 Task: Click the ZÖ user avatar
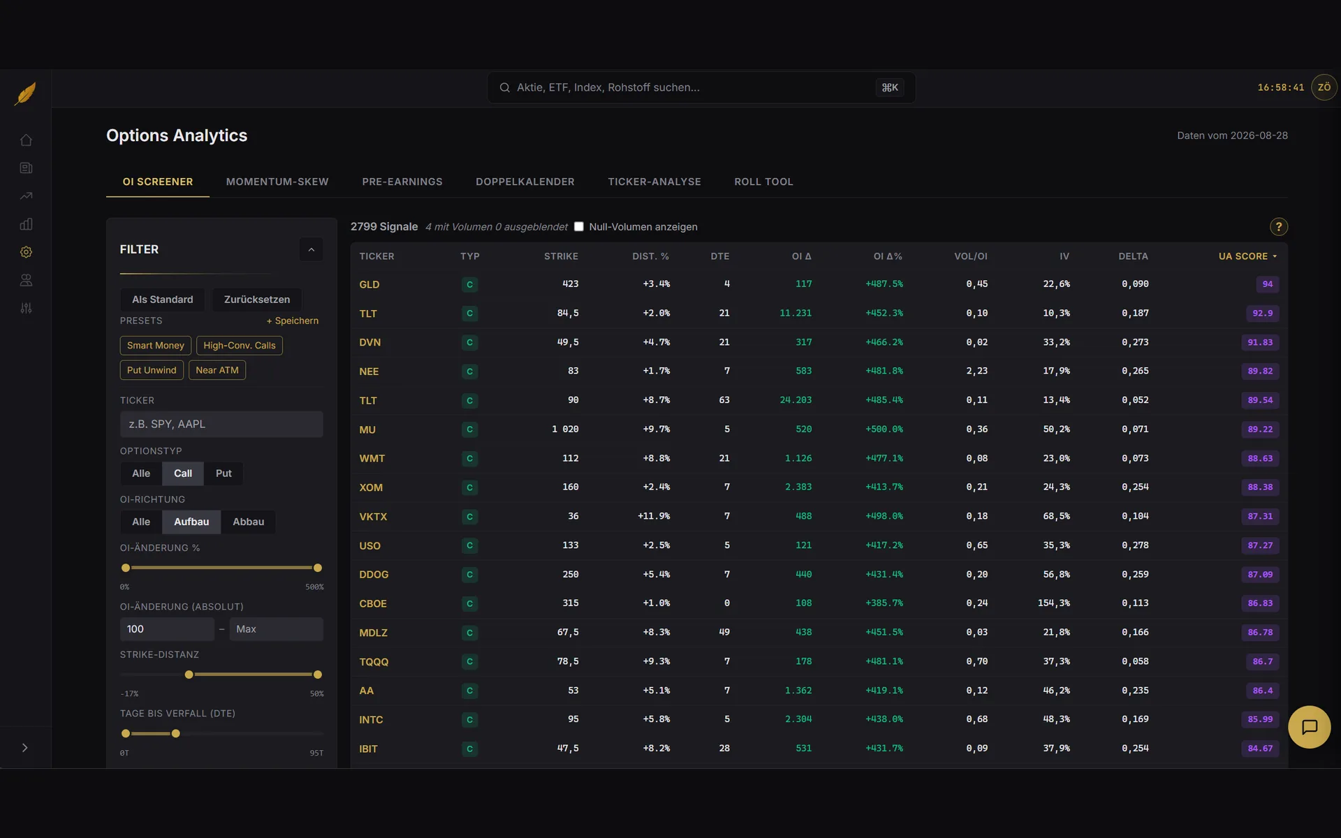coord(1324,87)
